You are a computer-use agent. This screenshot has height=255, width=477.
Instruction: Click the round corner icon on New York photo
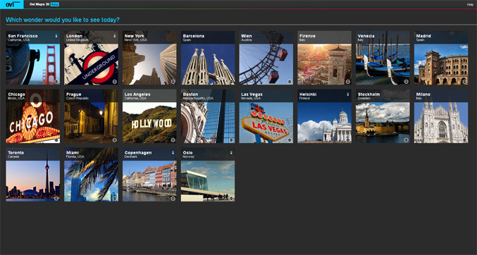click(173, 82)
